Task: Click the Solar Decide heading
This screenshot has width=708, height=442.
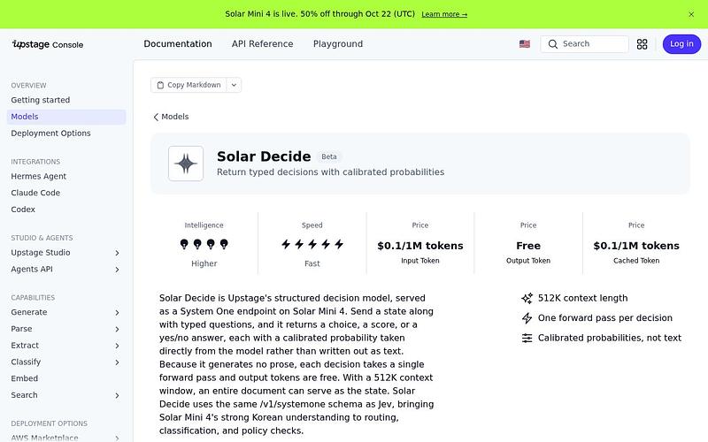Action: 264,156
